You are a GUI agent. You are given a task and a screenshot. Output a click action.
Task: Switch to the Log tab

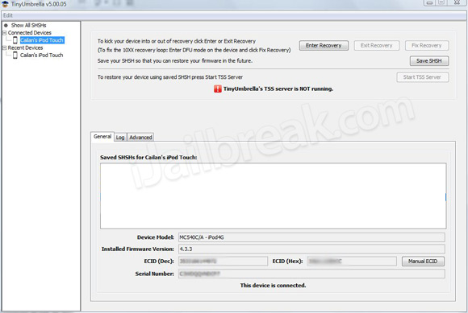click(120, 137)
